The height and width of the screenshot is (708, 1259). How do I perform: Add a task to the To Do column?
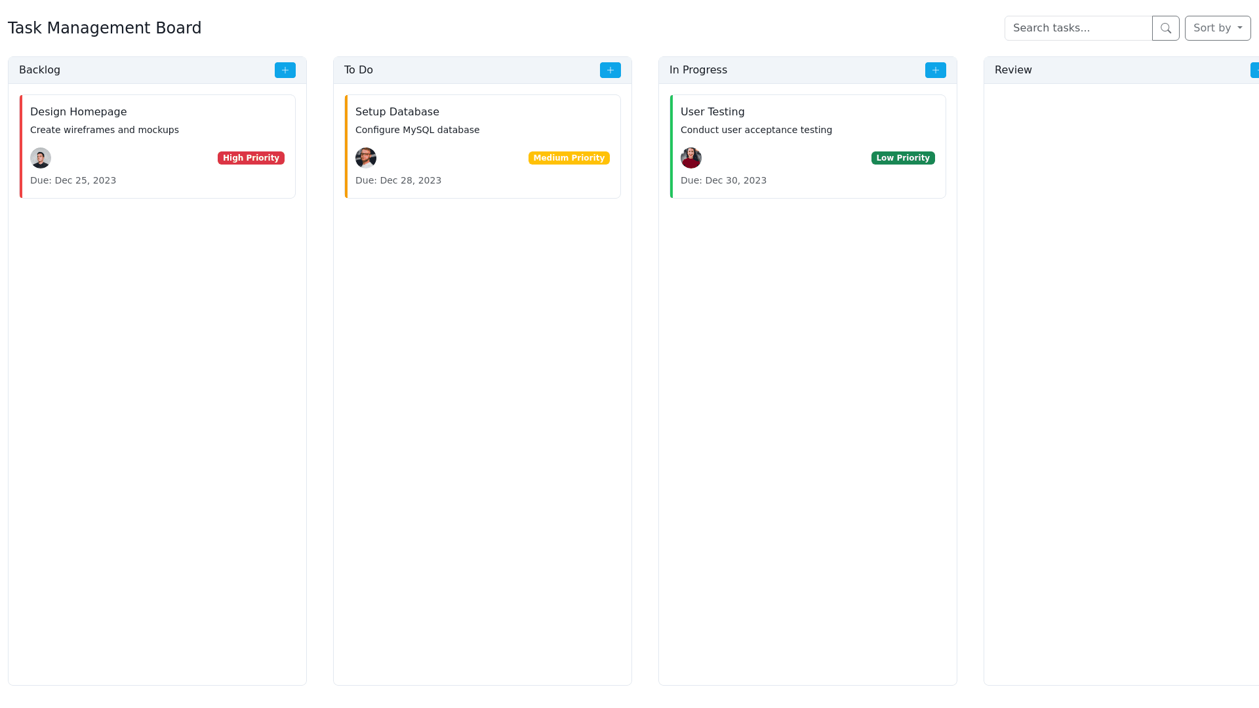(x=610, y=70)
